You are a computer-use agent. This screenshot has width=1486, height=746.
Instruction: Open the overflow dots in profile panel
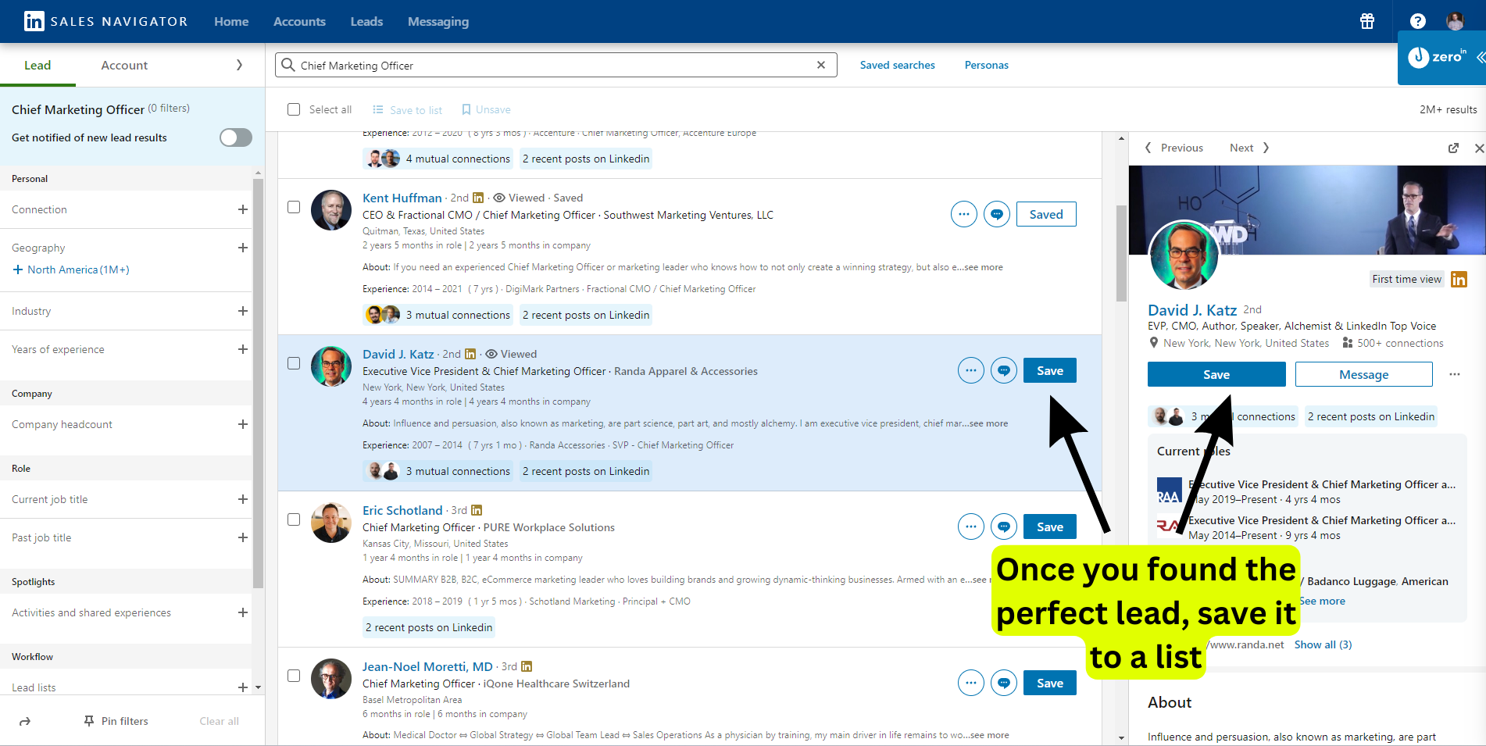(x=1455, y=374)
